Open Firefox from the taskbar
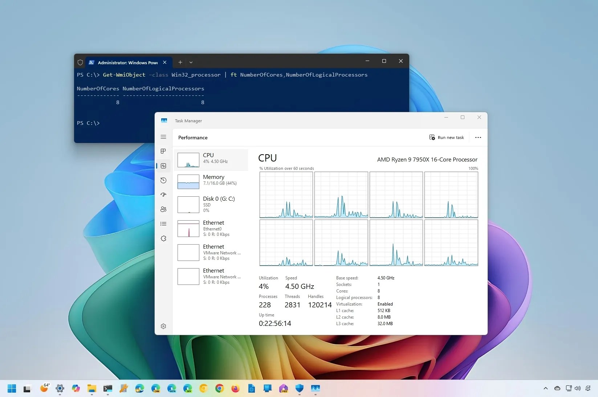Viewport: 598px width, 397px height. click(235, 389)
